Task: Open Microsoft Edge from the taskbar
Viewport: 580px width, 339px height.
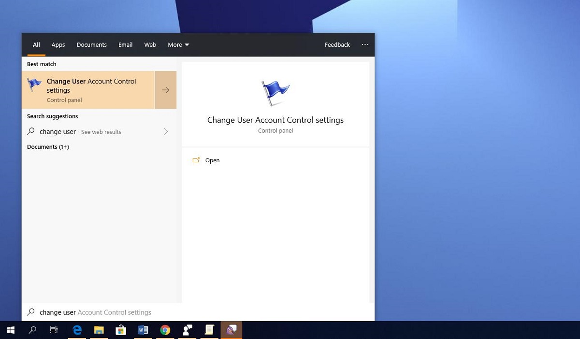Action: [x=77, y=330]
